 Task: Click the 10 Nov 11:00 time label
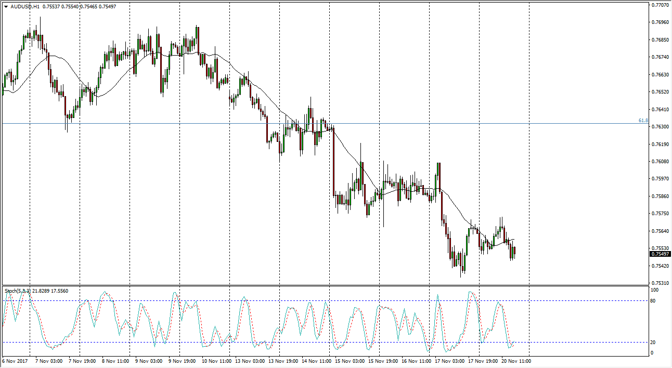(x=215, y=361)
